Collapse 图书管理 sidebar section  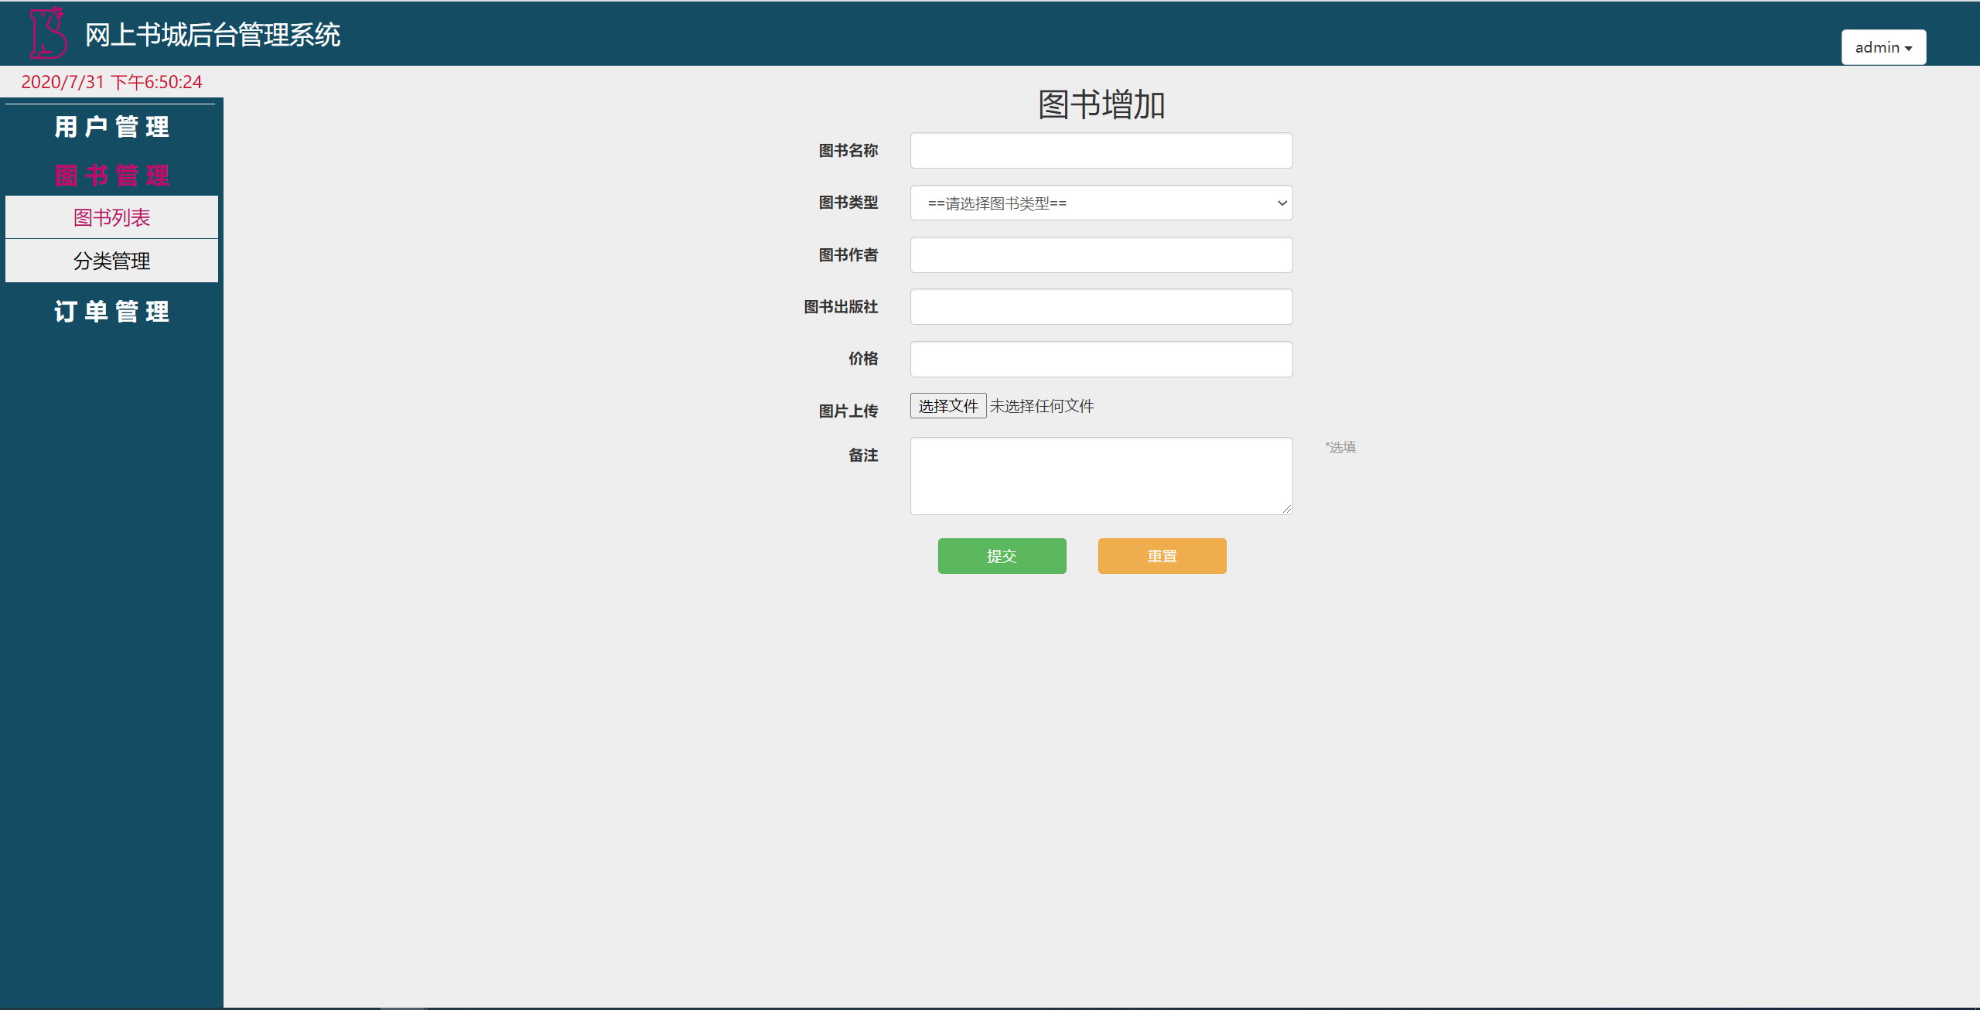(111, 176)
